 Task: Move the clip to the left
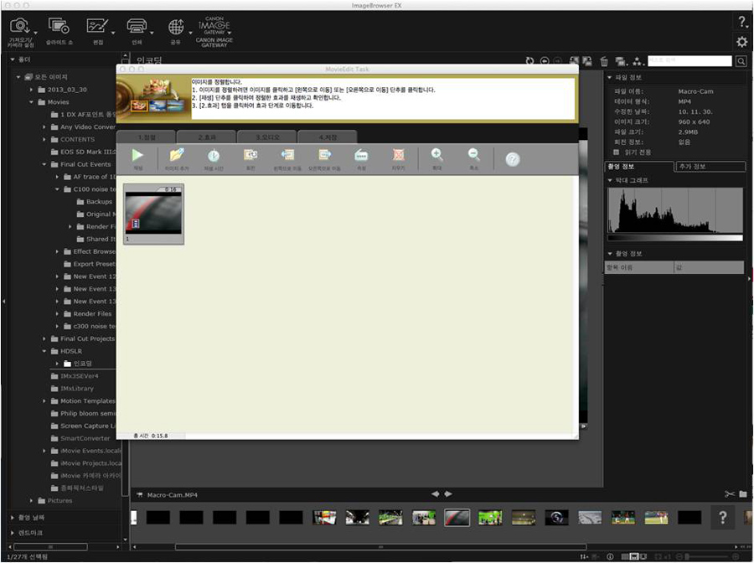(287, 159)
